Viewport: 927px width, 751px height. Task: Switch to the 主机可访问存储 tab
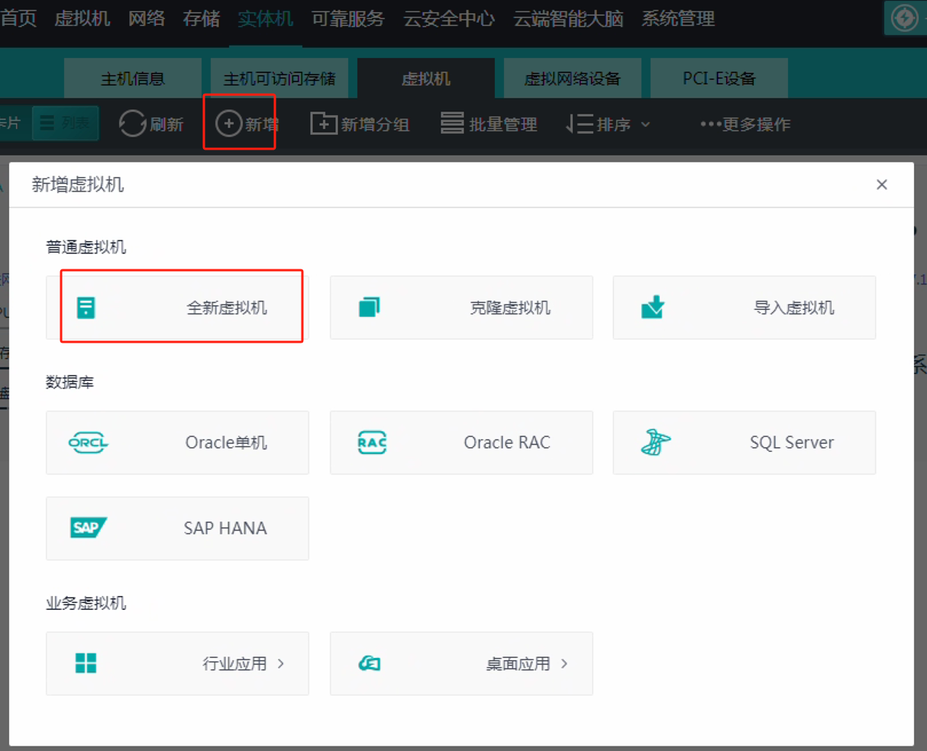pos(279,79)
